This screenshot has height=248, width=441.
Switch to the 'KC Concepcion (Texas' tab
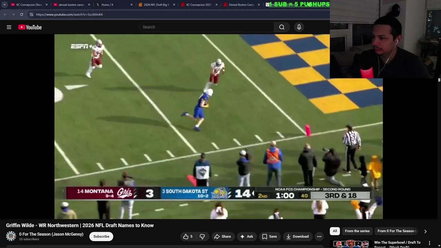(x=29, y=5)
